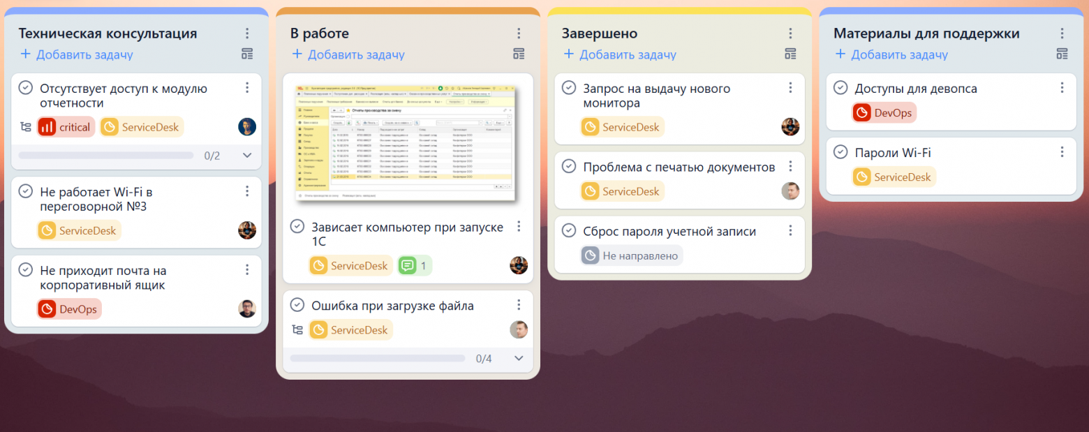The width and height of the screenshot is (1089, 432).
Task: Click assignee avatar on Отсутствует доступ card
Action: (247, 126)
